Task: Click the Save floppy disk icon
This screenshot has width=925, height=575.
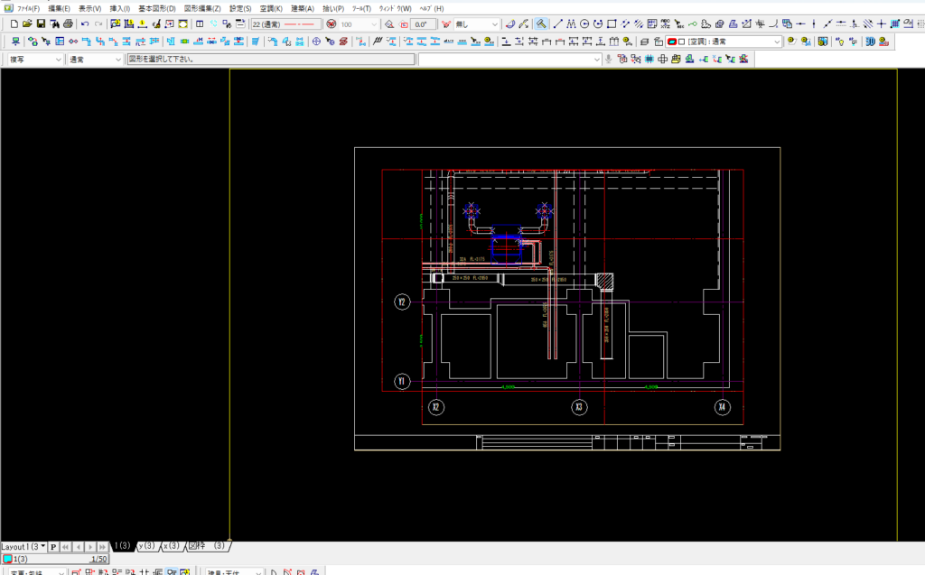Action: pyautogui.click(x=41, y=23)
